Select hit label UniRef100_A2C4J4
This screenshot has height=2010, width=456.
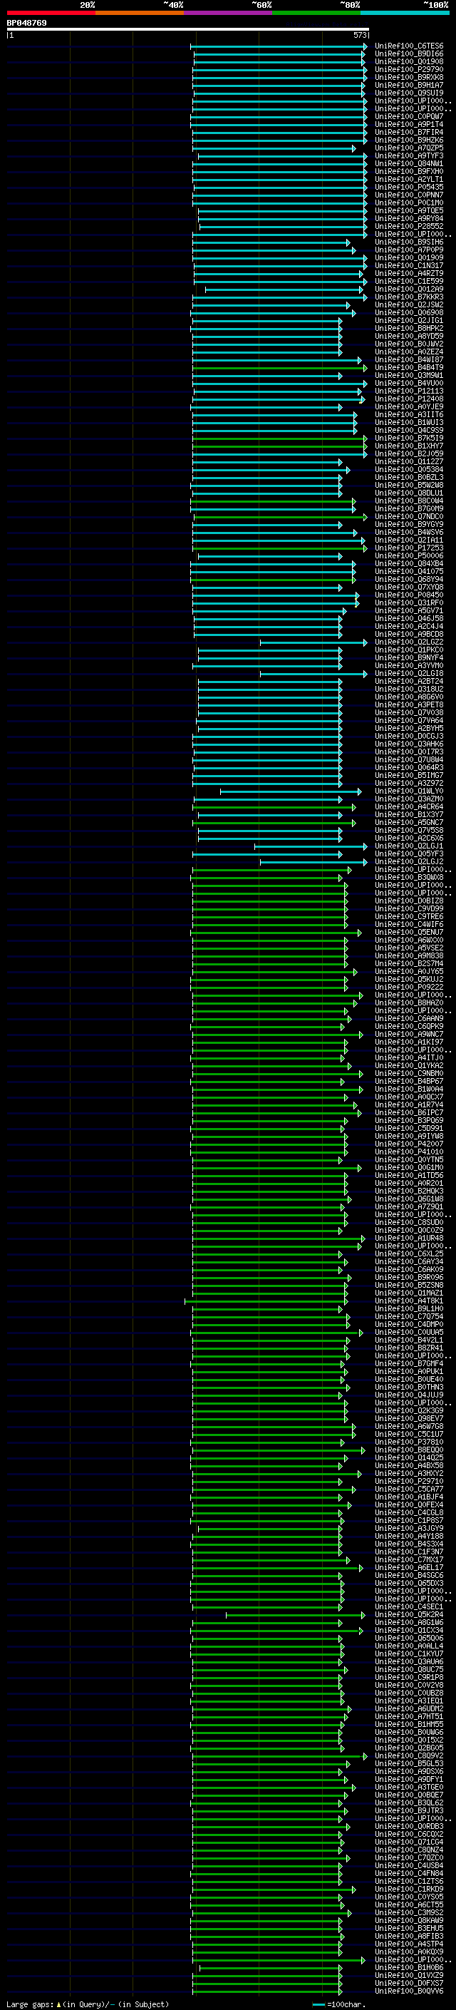coord(409,627)
